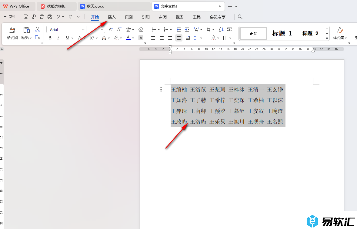This screenshot has height=229, width=357.
Task: Click the Print icon
Action: pyautogui.click(x=42, y=17)
